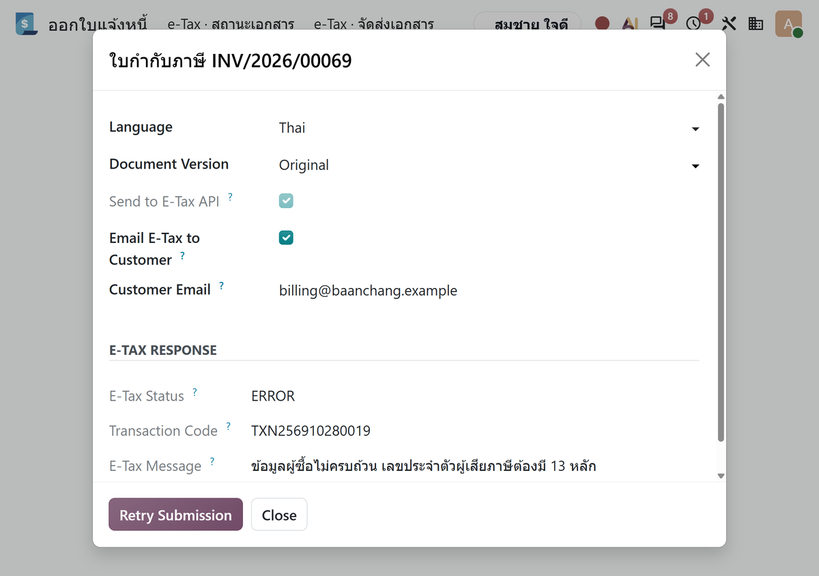
Task: Open the company switcher building icon
Action: click(x=756, y=24)
